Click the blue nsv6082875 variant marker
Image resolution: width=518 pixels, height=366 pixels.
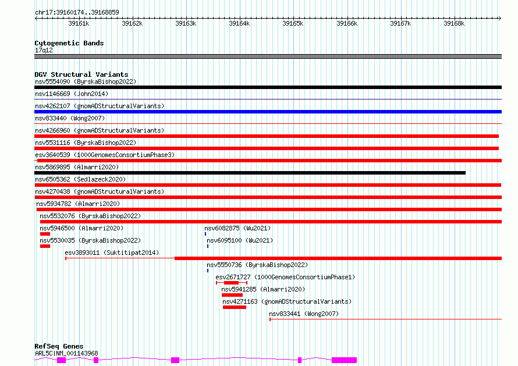[205, 234]
